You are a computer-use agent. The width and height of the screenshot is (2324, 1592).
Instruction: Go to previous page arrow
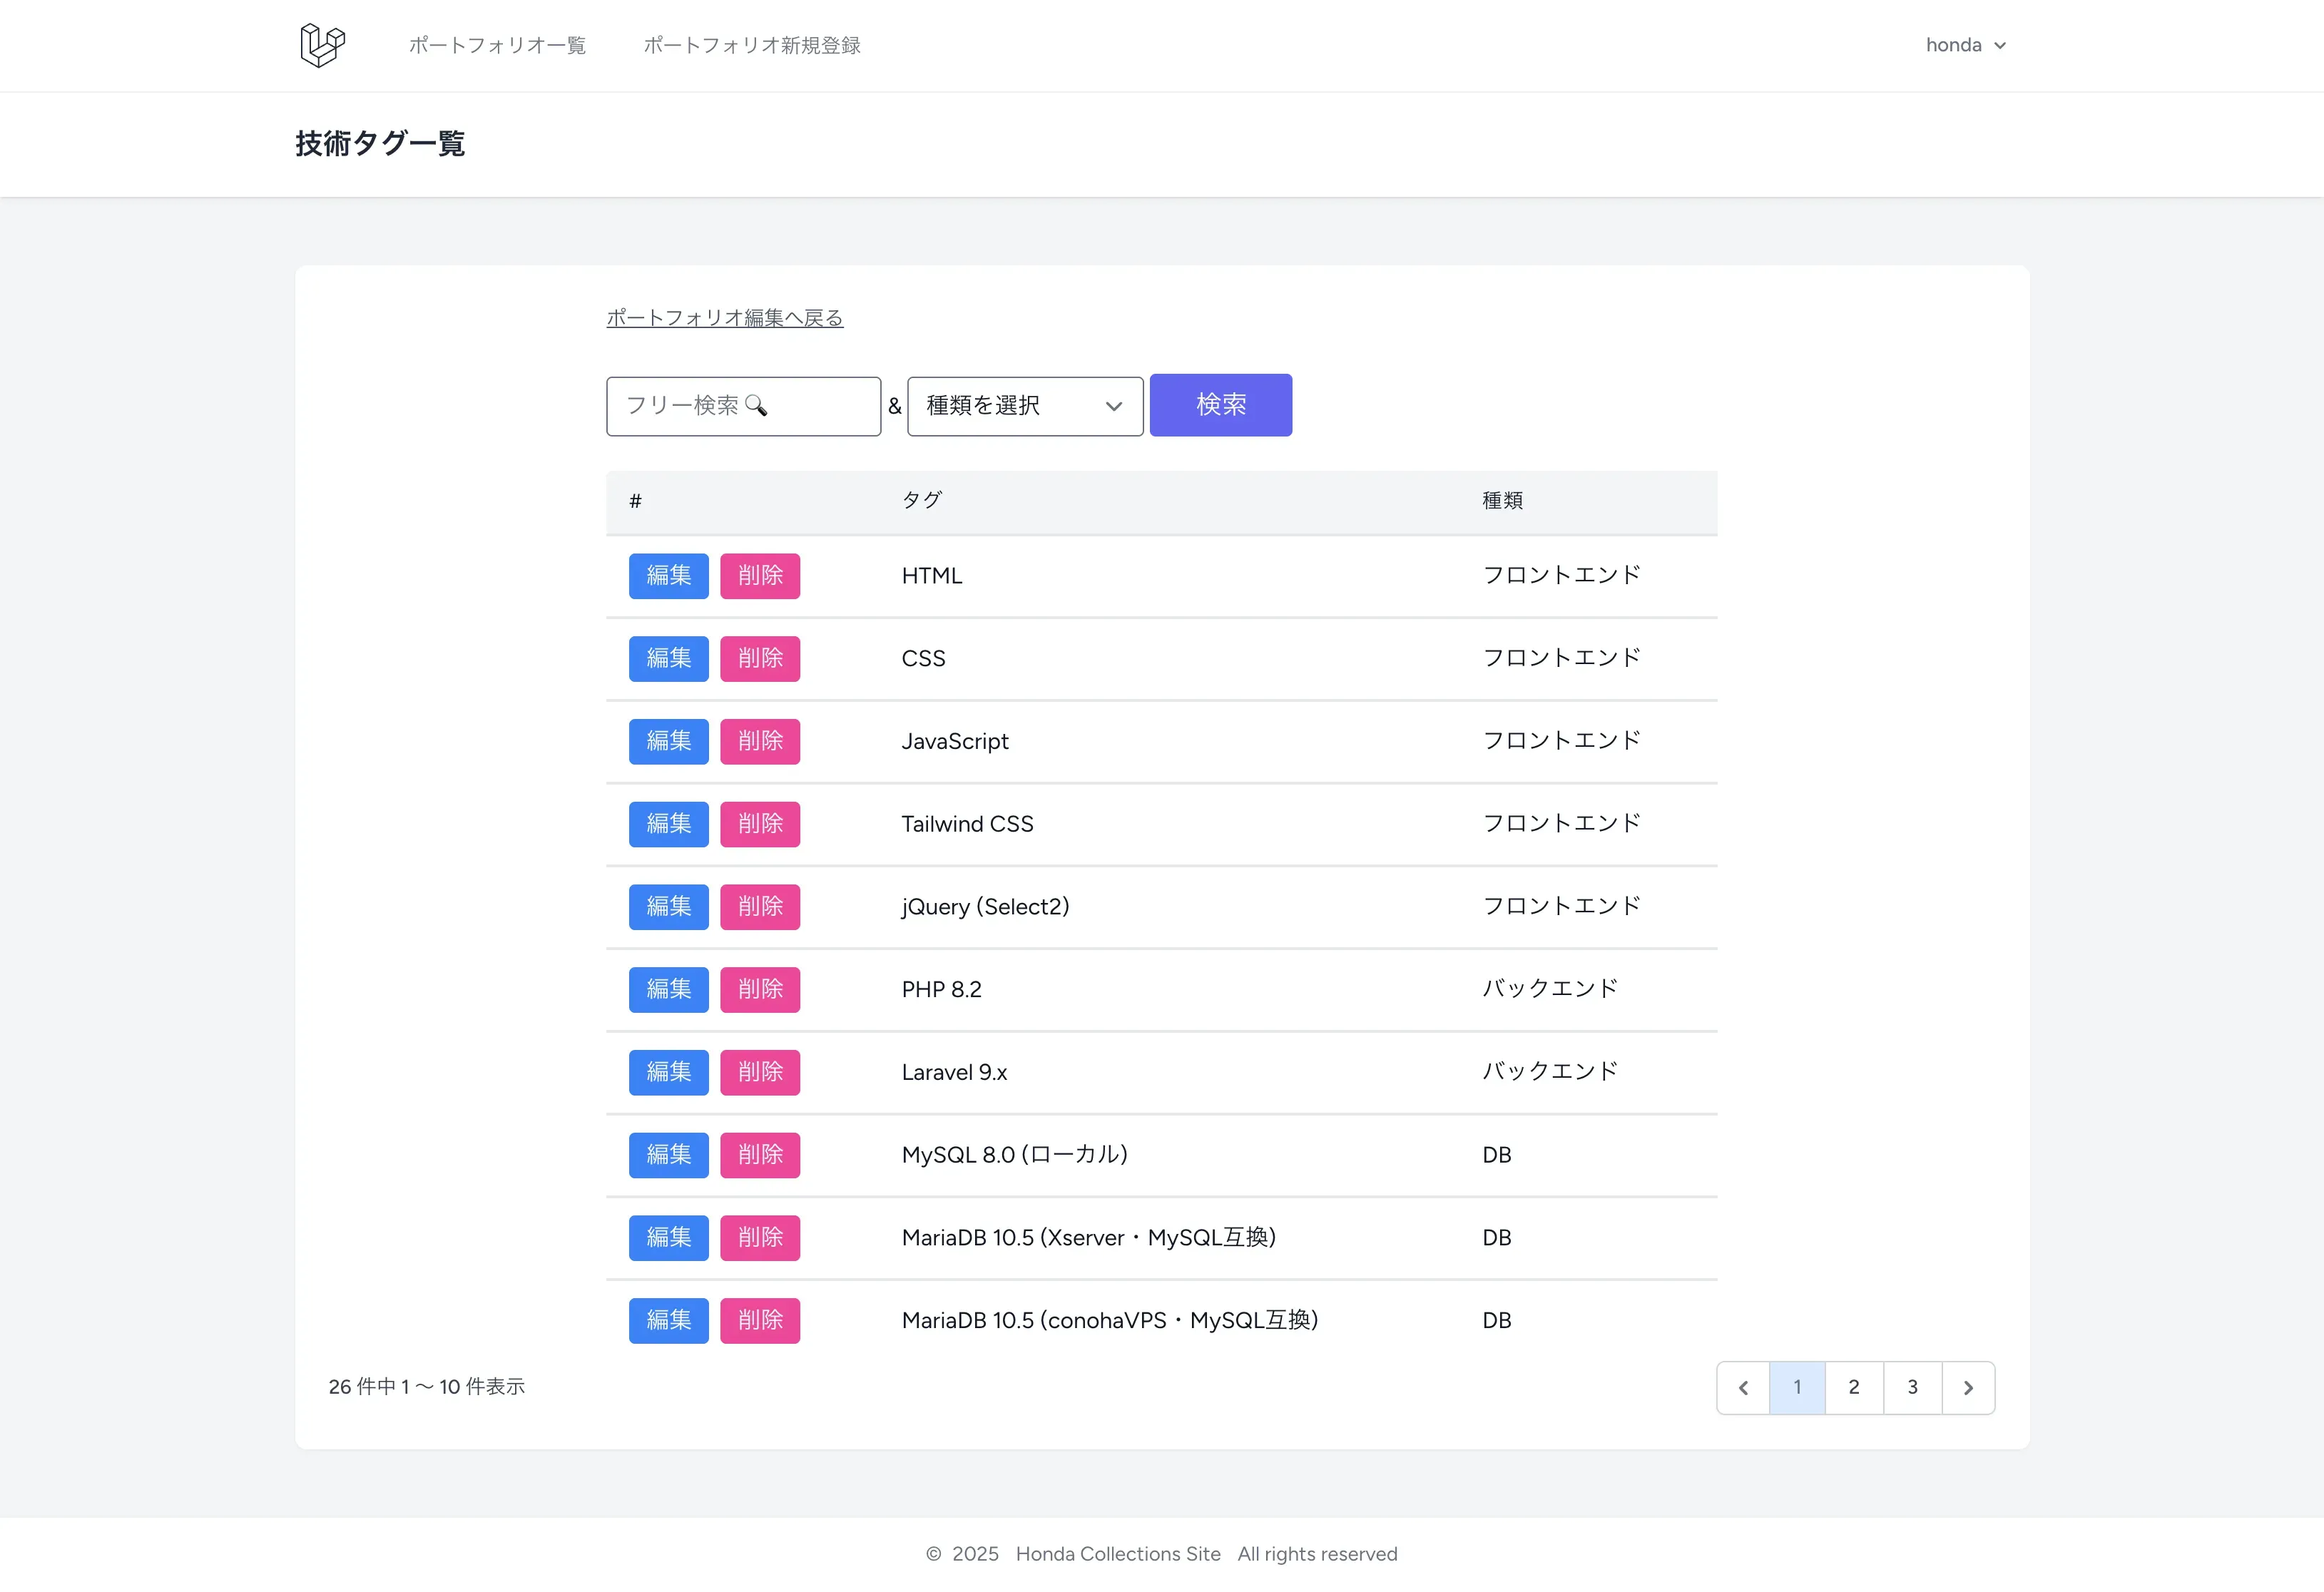click(x=1743, y=1387)
